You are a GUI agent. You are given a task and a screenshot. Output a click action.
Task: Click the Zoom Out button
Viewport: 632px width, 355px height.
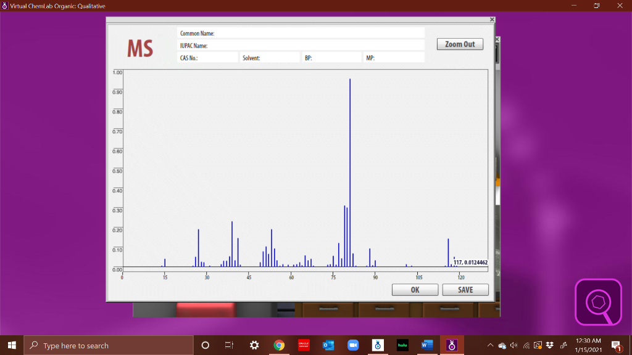[x=459, y=44]
